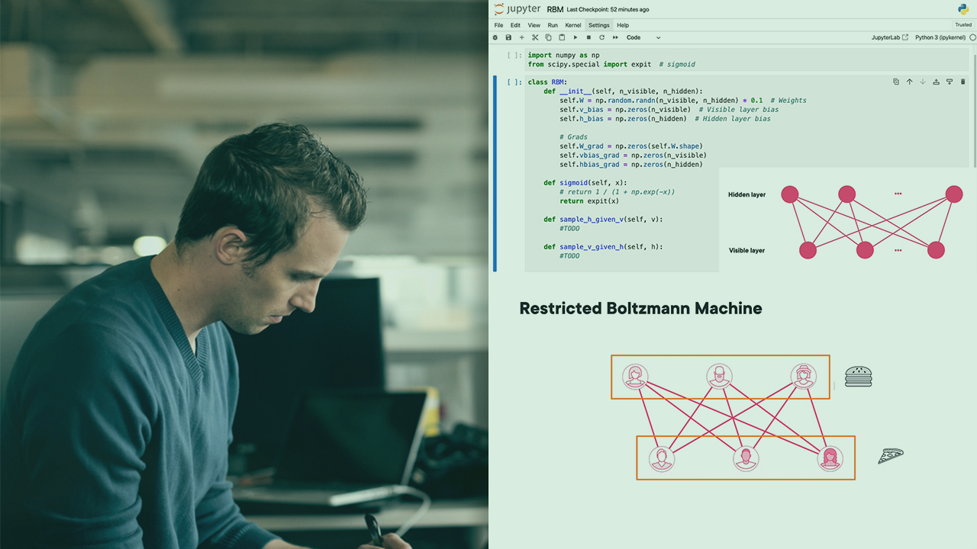Screen dimensions: 977x549
Task: Copy the selected cell
Action: (x=548, y=37)
